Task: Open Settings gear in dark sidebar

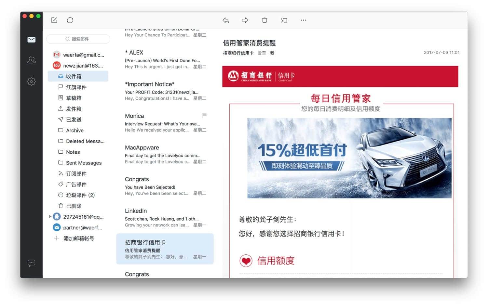Action: tap(32, 81)
